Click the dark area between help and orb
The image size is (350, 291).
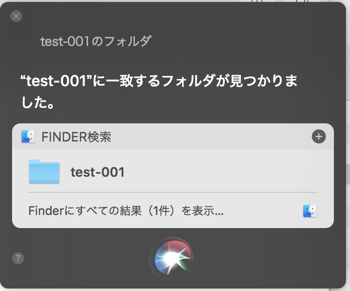click(x=85, y=258)
